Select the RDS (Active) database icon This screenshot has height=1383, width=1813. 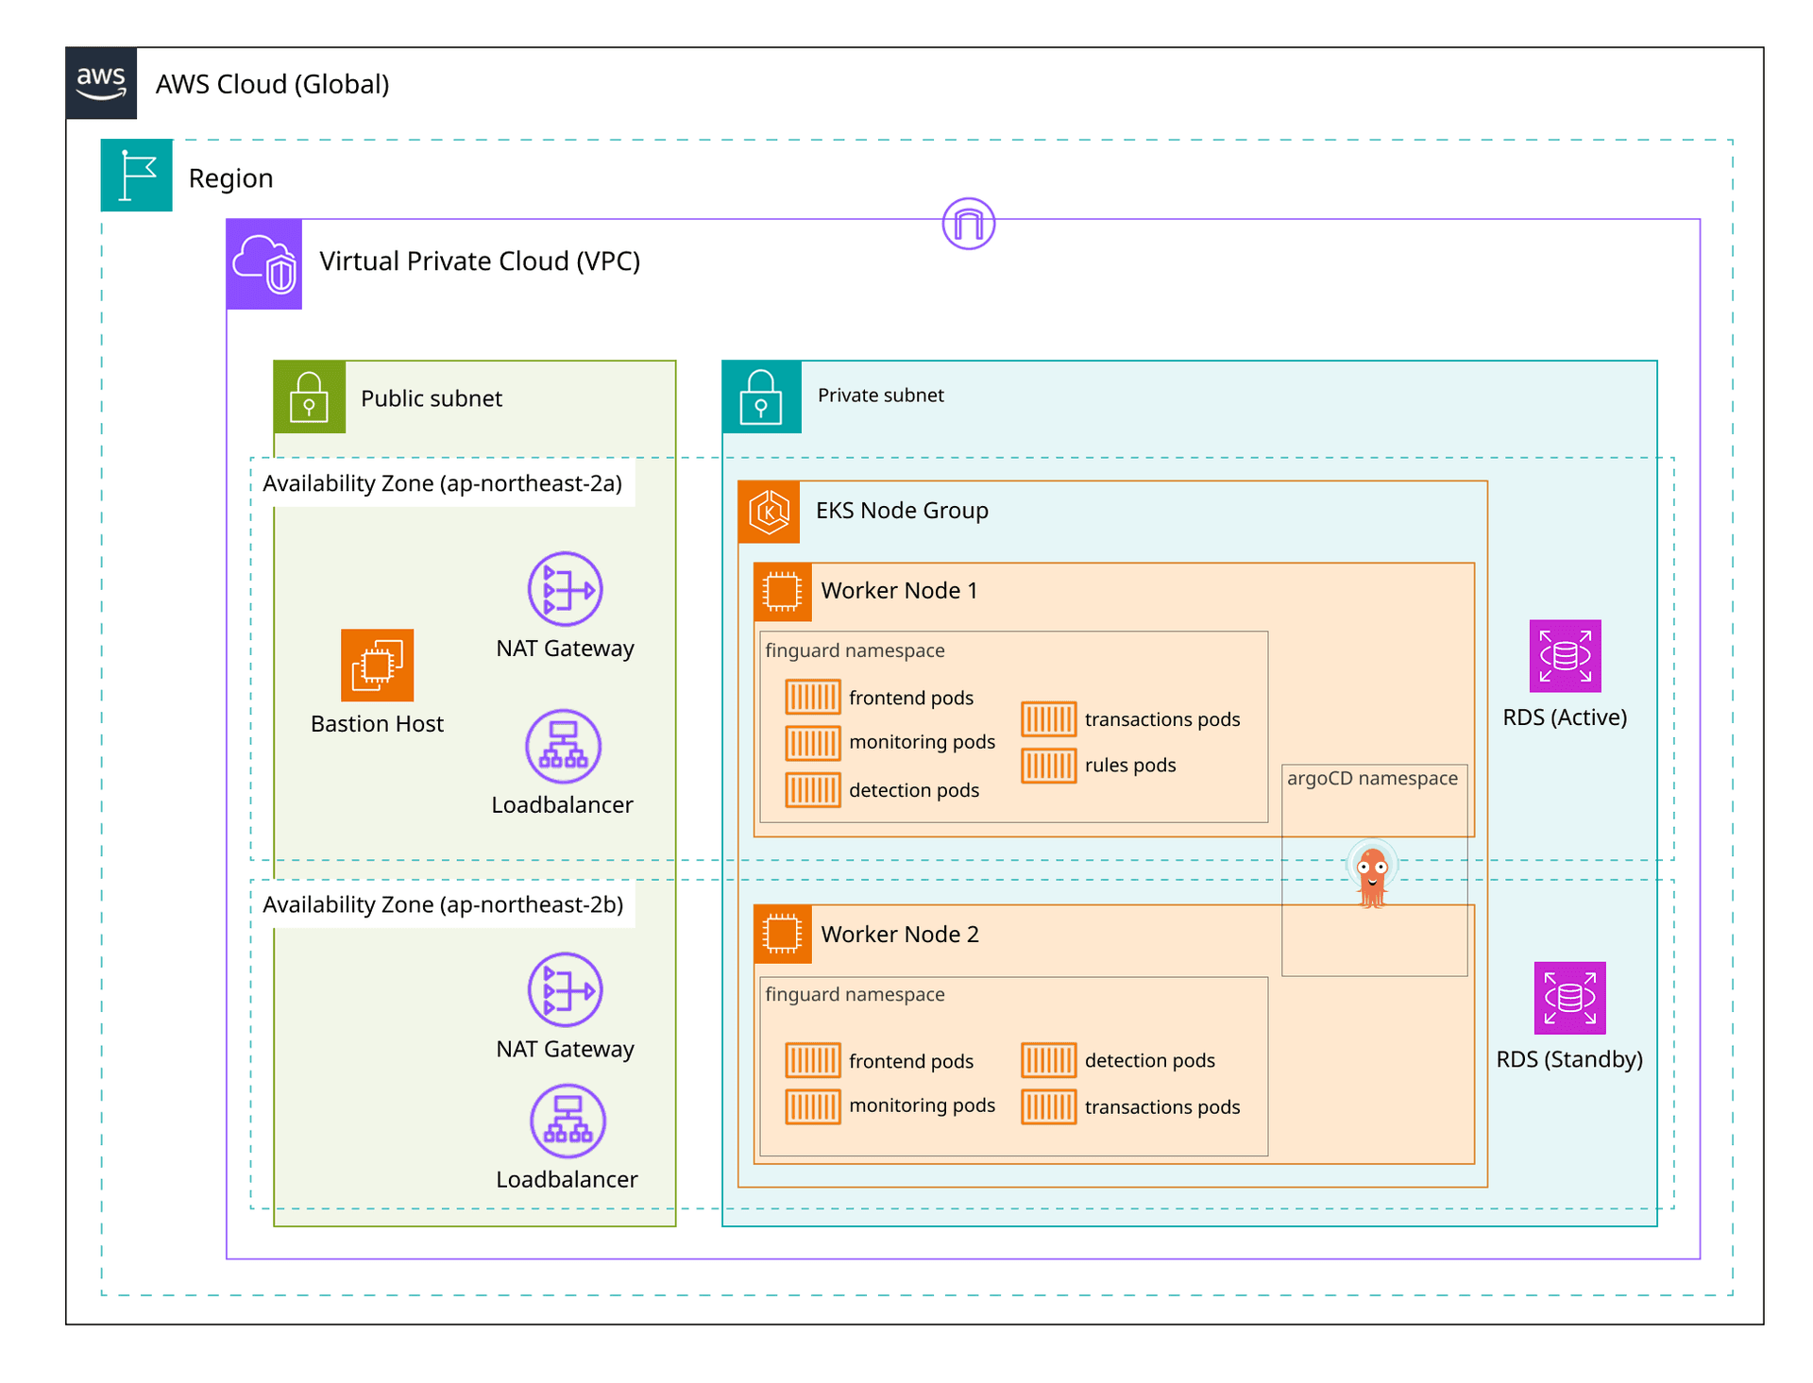[1565, 656]
